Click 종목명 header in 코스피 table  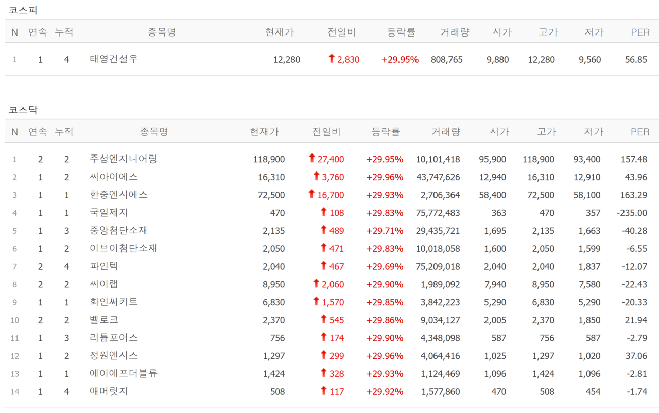(162, 32)
